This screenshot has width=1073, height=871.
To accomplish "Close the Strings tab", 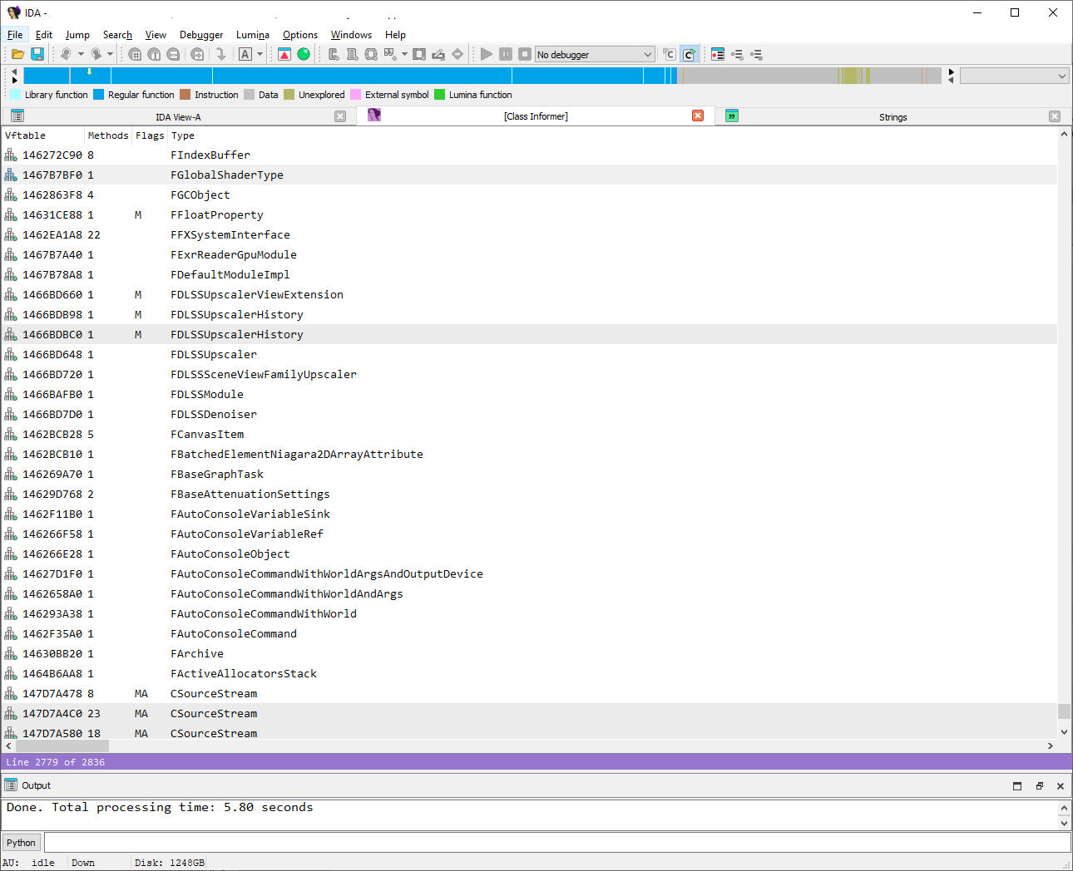I will tap(1055, 116).
